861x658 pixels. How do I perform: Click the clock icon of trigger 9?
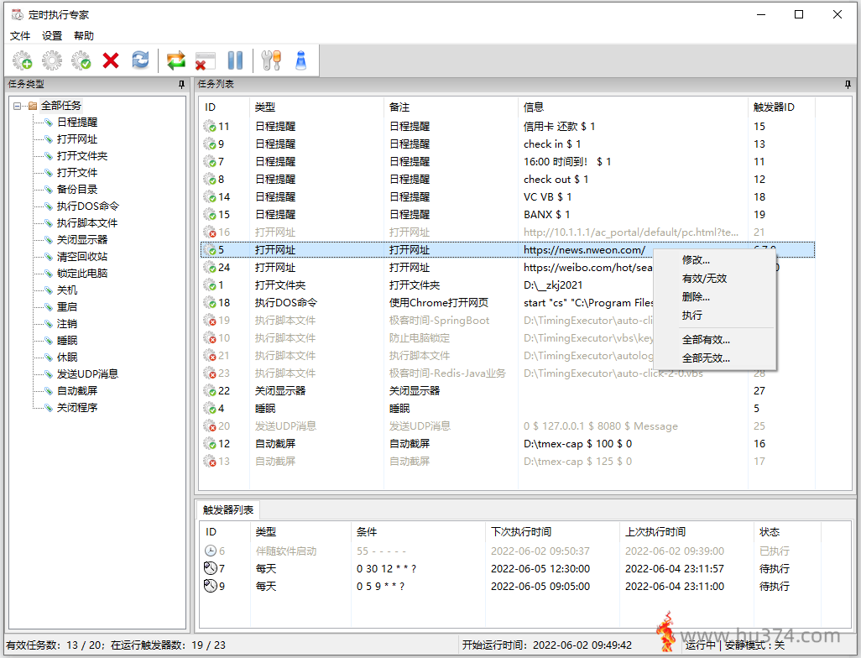click(211, 586)
